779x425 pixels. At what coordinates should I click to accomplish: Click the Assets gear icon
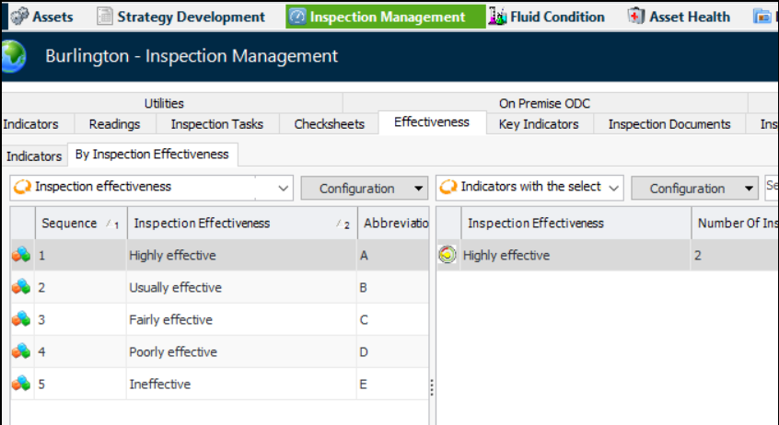(x=18, y=17)
